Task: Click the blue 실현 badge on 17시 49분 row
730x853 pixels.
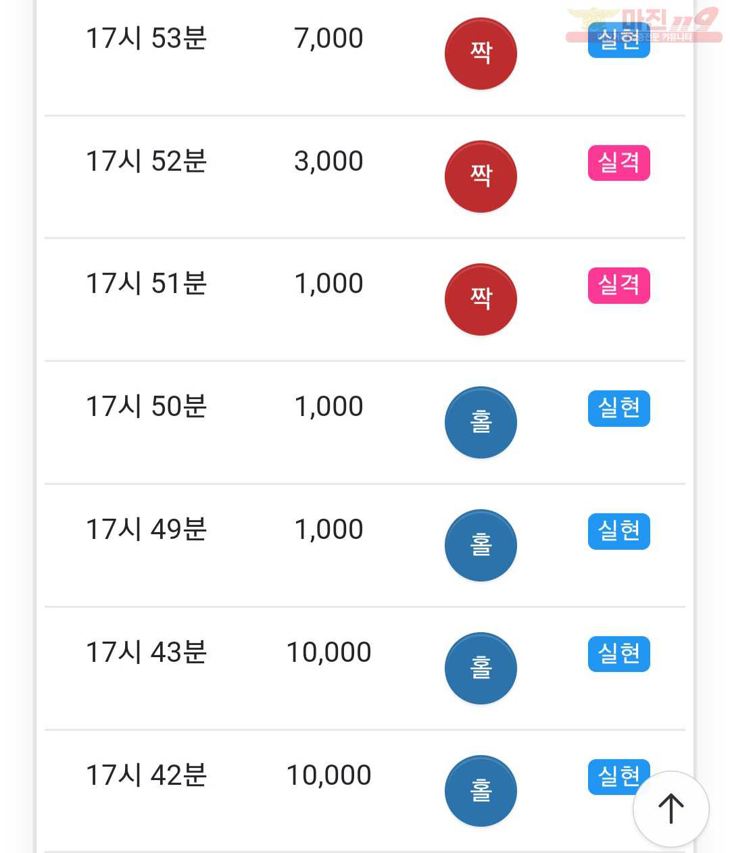Action: click(x=619, y=532)
